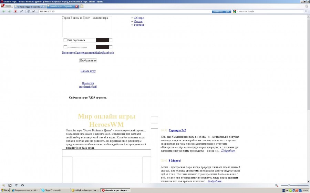Switch to Вопросы и ответы taskbar window

pos(25,190)
